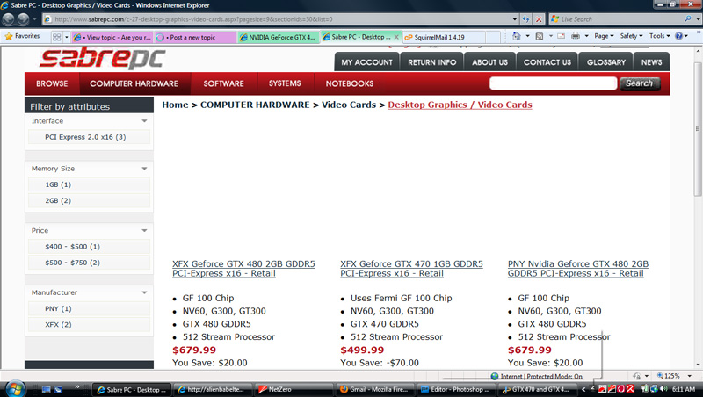Click the Desktop Graphics / Video Cards breadcrumb
Image resolution: width=703 pixels, height=397 pixels.
coord(460,105)
